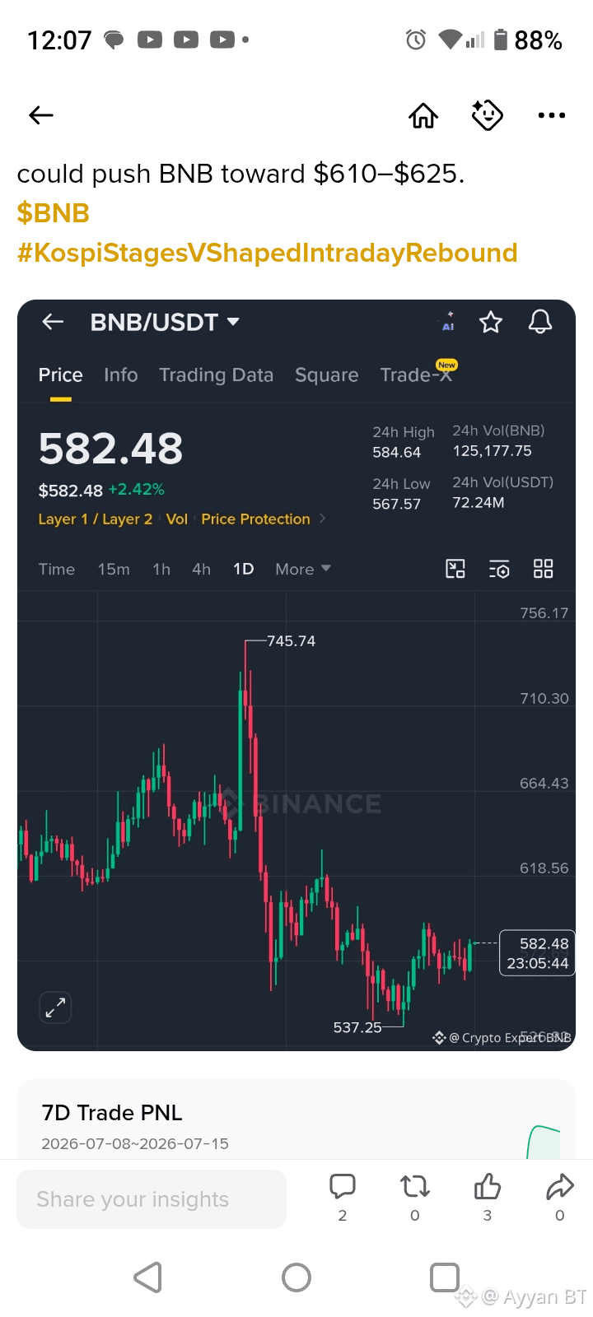Tap Android recent apps square
This screenshot has height=1317, width=593.
[445, 1277]
